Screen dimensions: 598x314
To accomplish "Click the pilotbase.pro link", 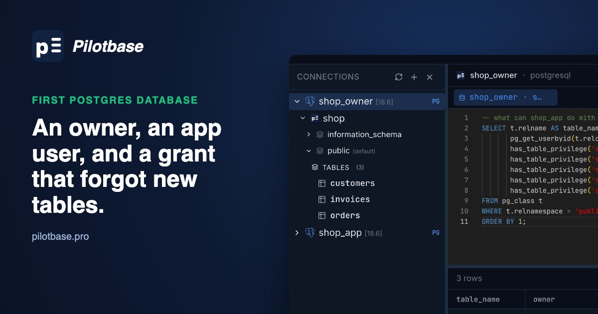I will 60,236.
